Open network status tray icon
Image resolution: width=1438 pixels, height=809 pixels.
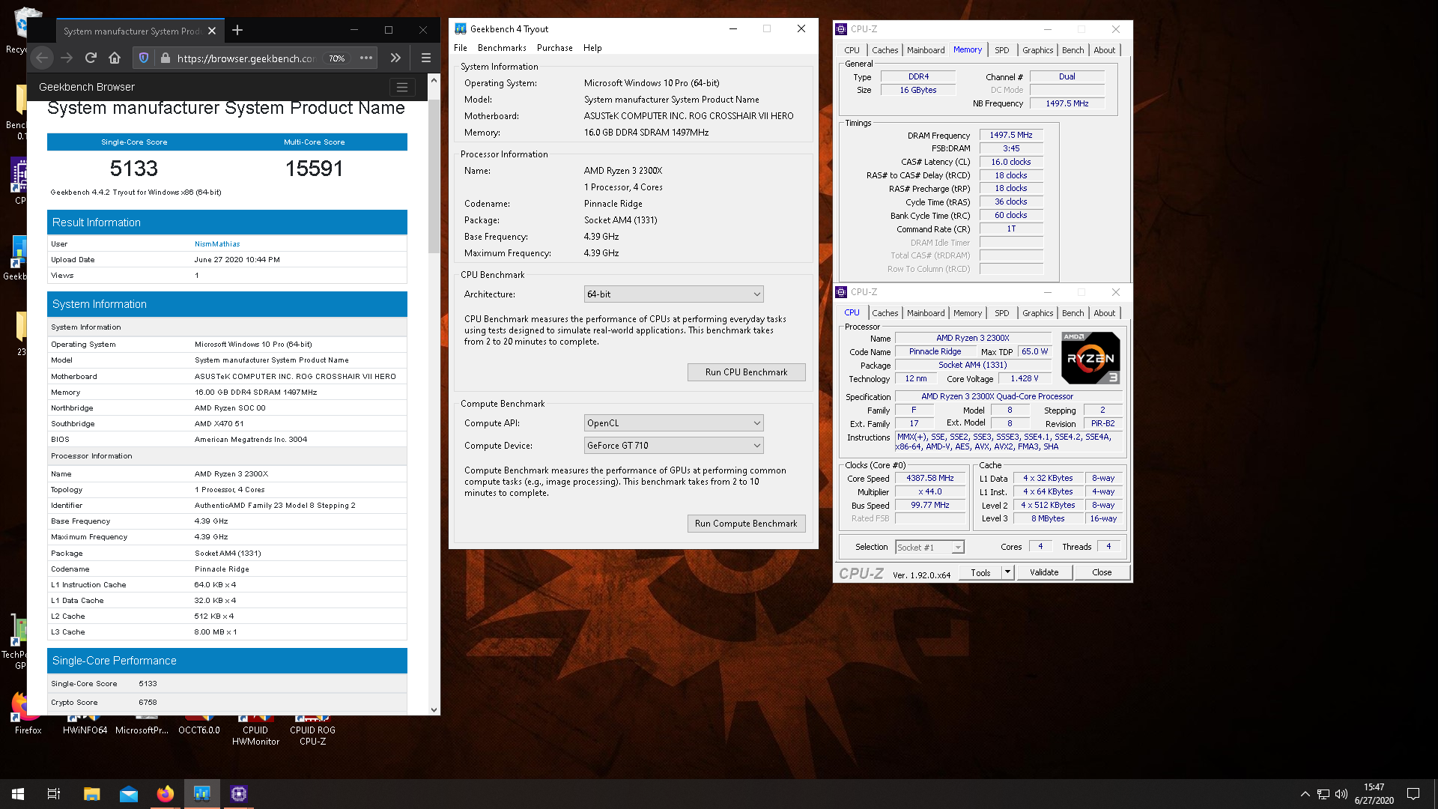[1323, 794]
